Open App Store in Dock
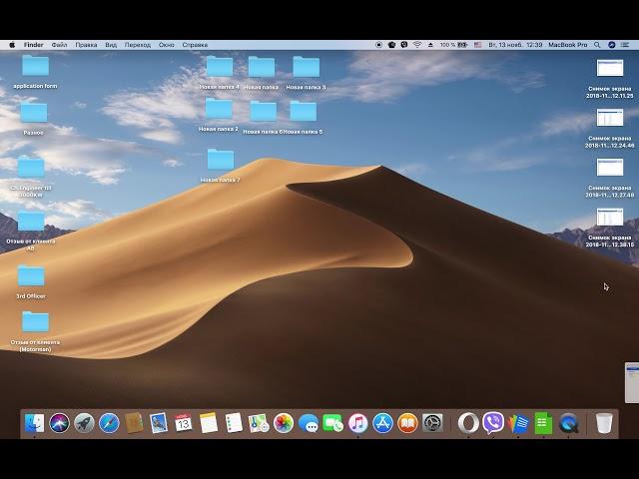 (x=382, y=423)
